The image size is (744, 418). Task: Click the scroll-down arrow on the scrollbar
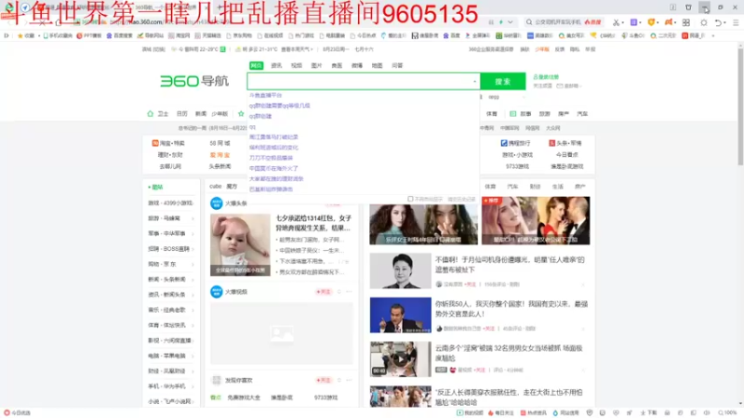[740, 404]
